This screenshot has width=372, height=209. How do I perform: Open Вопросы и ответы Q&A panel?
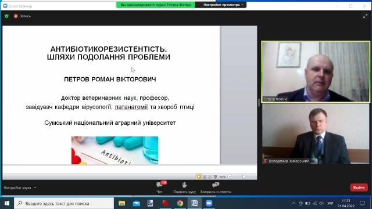click(216, 188)
